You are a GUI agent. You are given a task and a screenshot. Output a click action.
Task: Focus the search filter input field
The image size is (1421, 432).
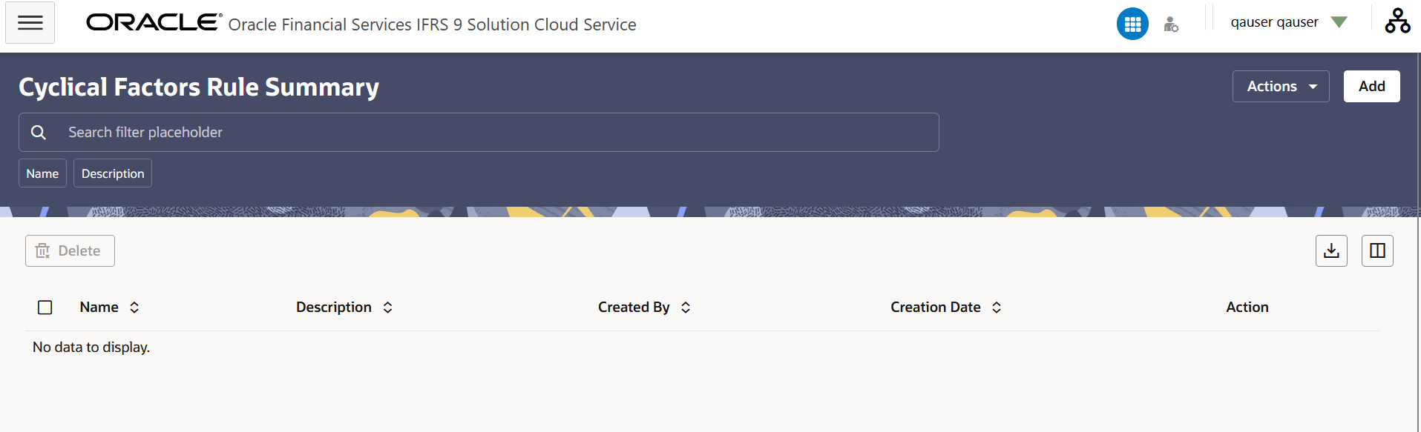479,133
